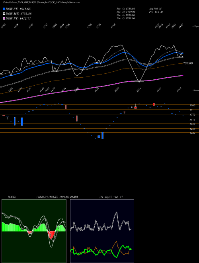
Task: Click the 'MACD:' panel label
Action: [12, 197]
